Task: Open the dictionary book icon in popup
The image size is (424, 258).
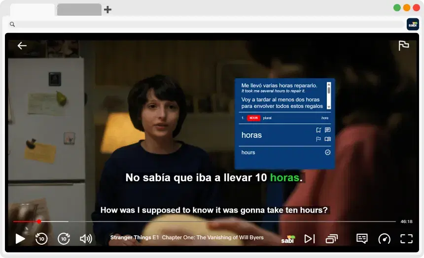Action: pyautogui.click(x=327, y=139)
